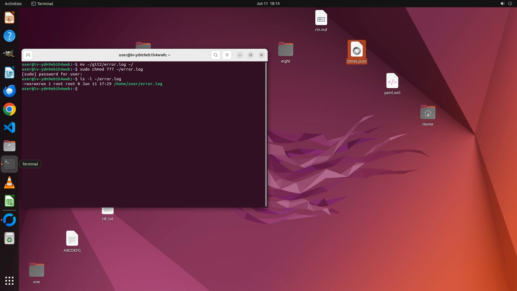517x291 pixels.
Task: Expand system menu via power icon
Action: 510,4
